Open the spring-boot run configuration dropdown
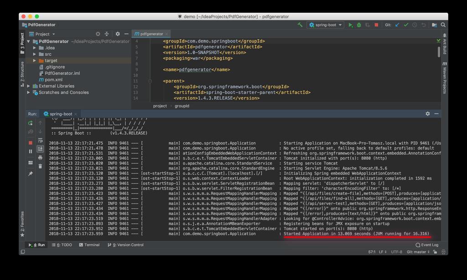The width and height of the screenshot is (467, 280). 325,25
